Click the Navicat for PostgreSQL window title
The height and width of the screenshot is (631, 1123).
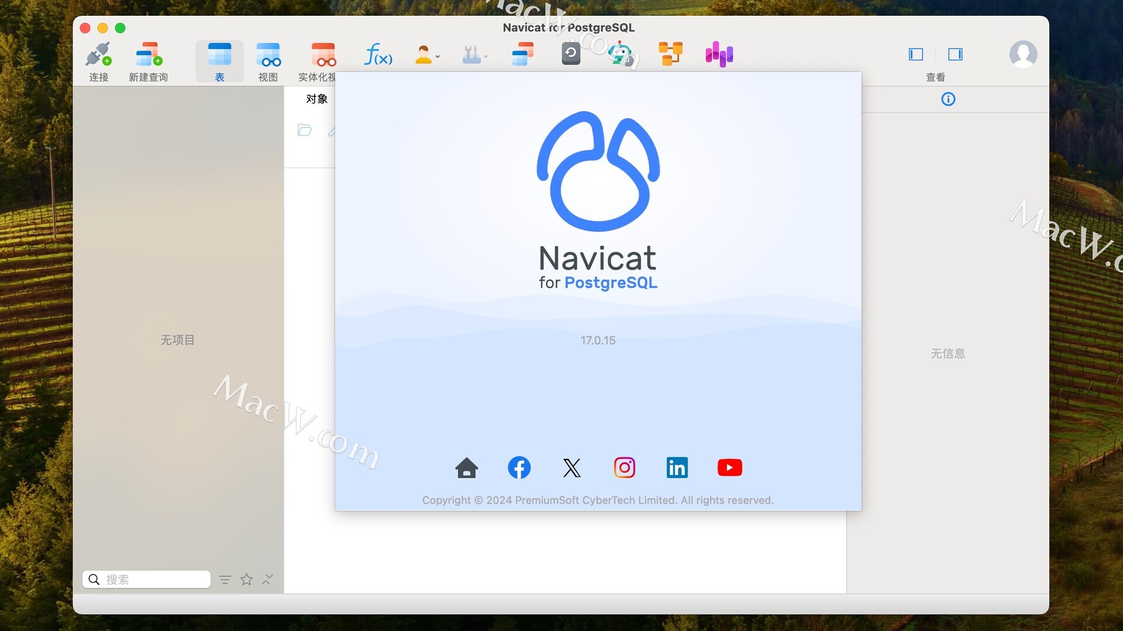[x=569, y=27]
